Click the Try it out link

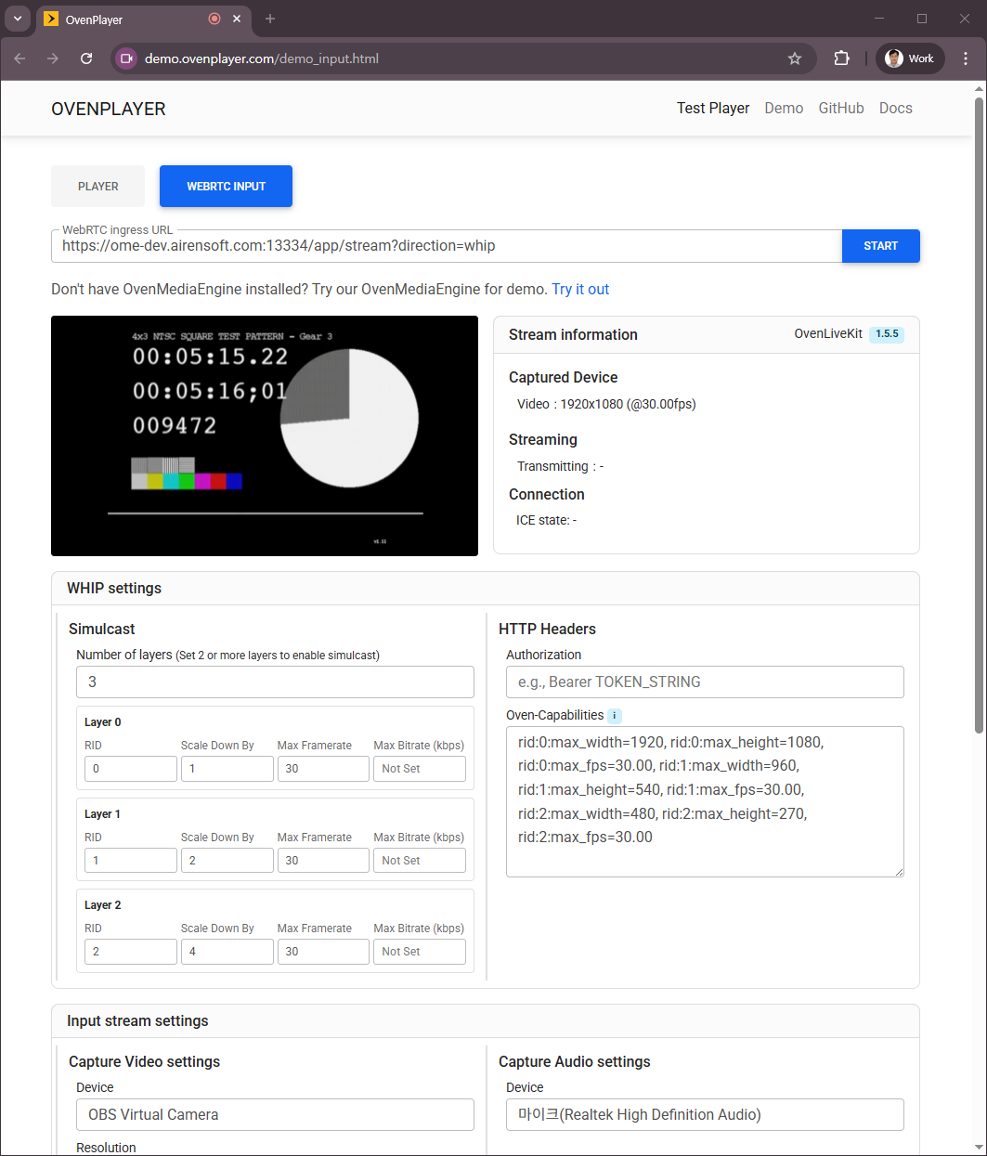tap(580, 289)
